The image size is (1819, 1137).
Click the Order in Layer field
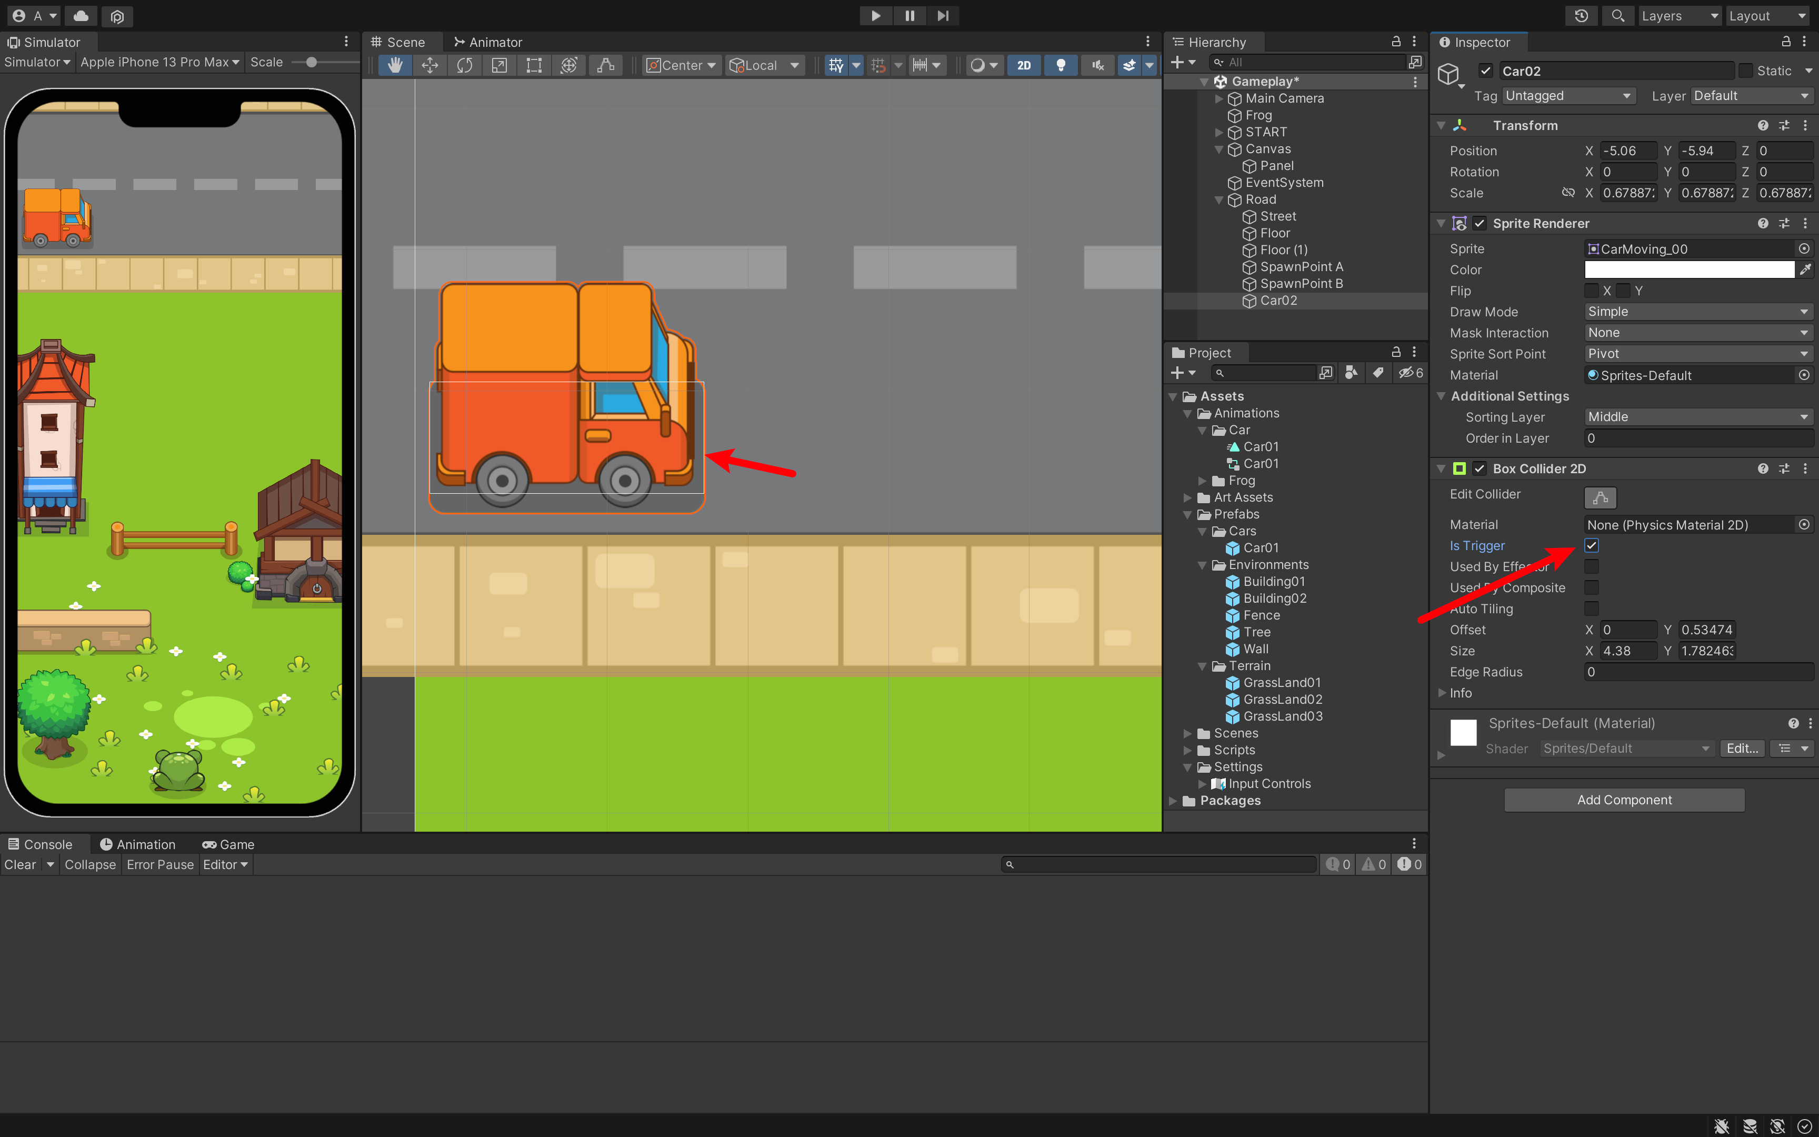1699,437
